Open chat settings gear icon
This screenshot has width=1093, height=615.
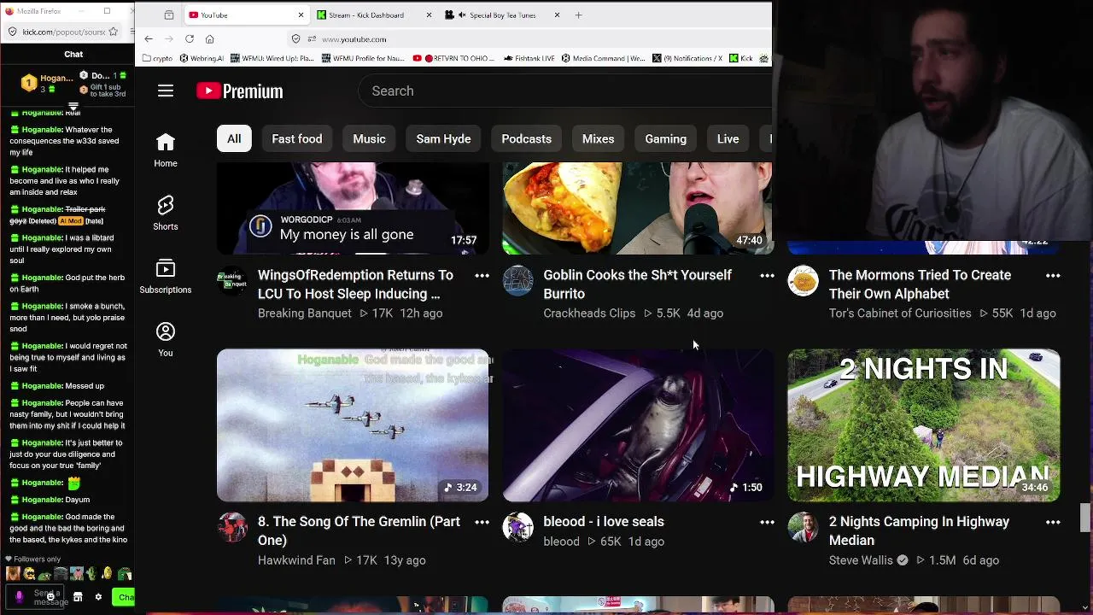coord(98,597)
